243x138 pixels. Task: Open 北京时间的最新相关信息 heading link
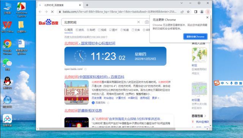tap(83, 110)
